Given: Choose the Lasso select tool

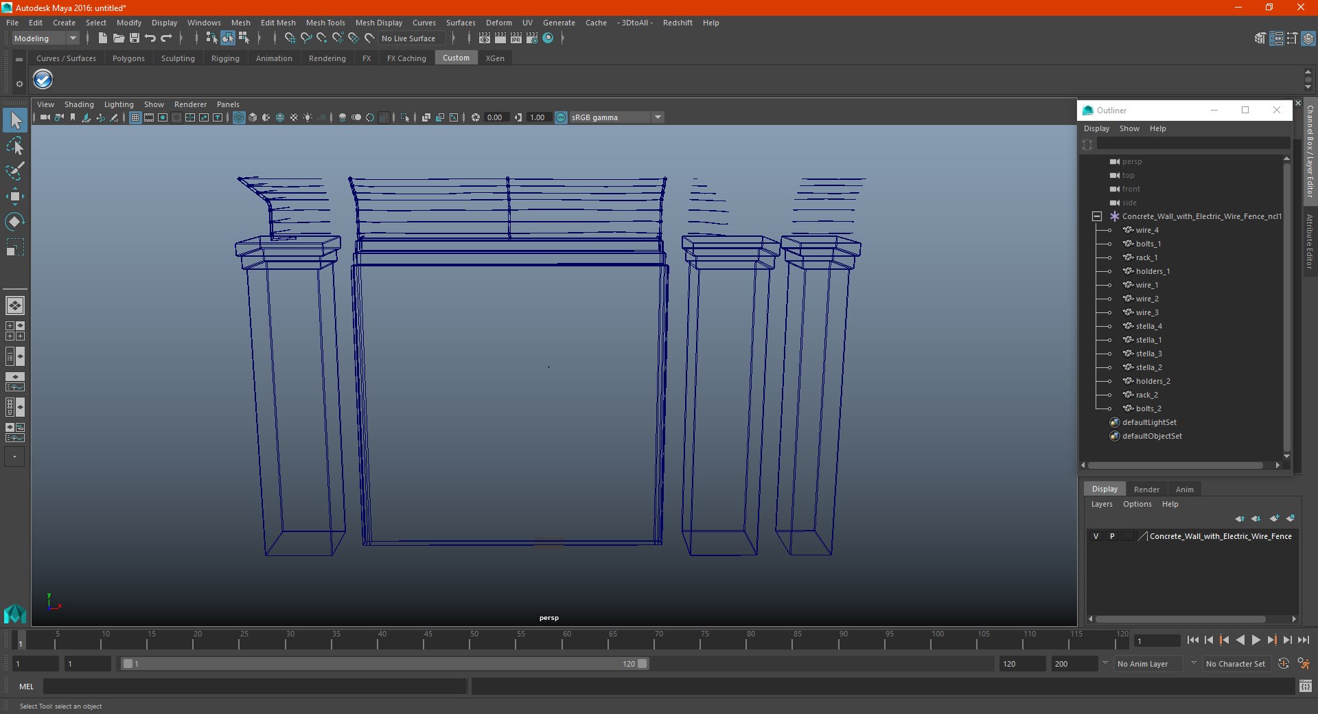Looking at the screenshot, I should point(14,146).
